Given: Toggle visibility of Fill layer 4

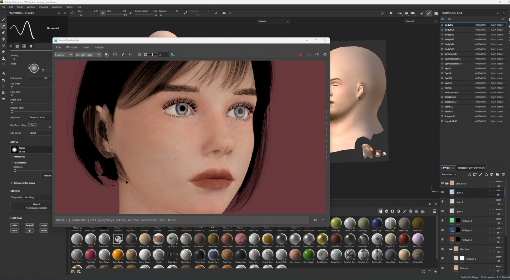Looking at the screenshot, I should click(442, 220).
